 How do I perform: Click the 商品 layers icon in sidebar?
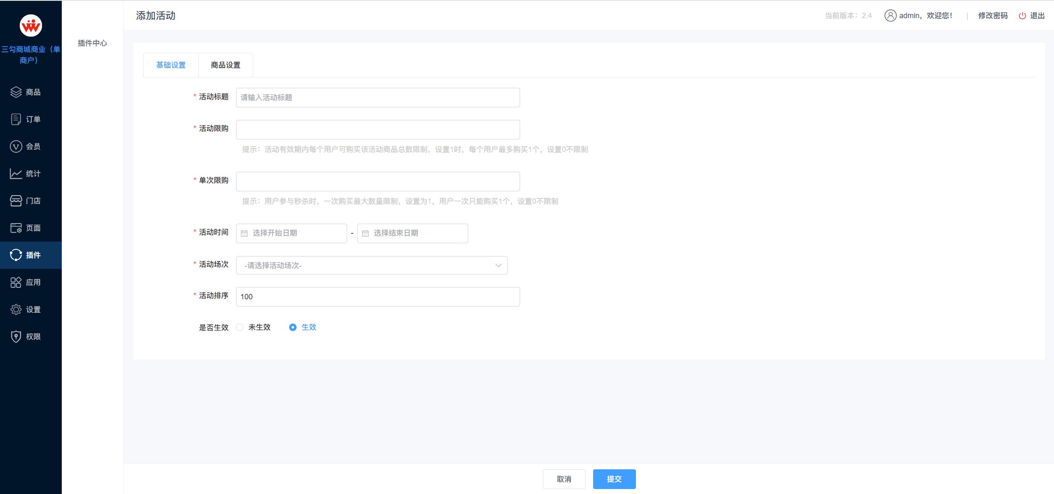pyautogui.click(x=16, y=92)
